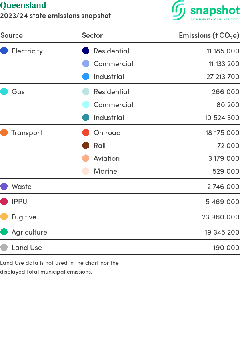Image resolution: width=240 pixels, height=341 pixels.
Task: Click the Fugitive emissions value 23 960 000
Action: click(221, 217)
